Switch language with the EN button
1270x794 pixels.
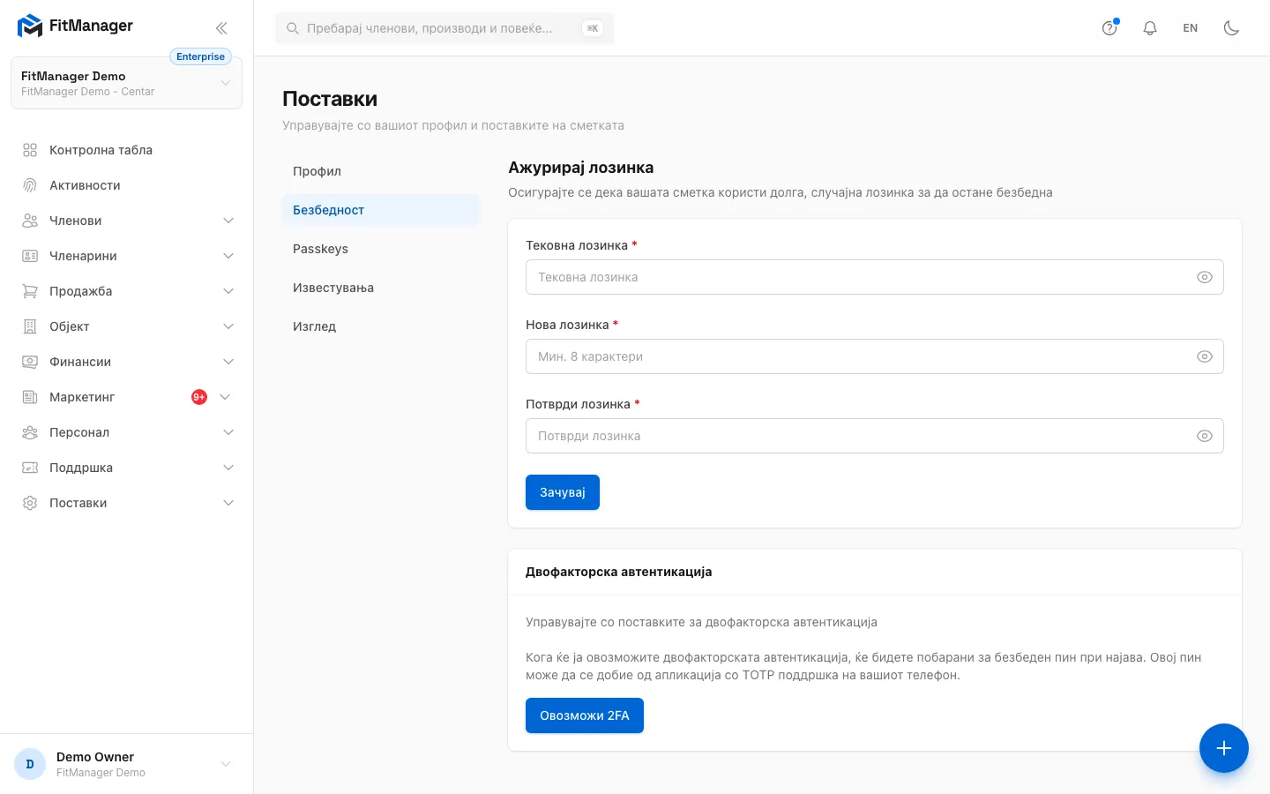(1191, 28)
